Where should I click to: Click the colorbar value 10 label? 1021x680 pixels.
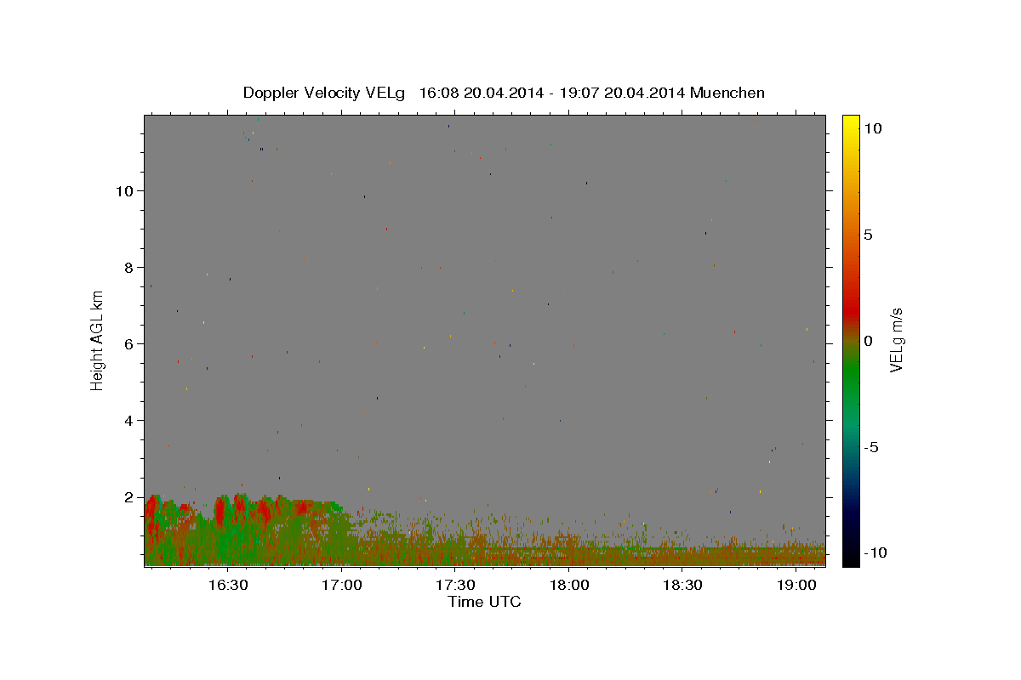pyautogui.click(x=872, y=128)
